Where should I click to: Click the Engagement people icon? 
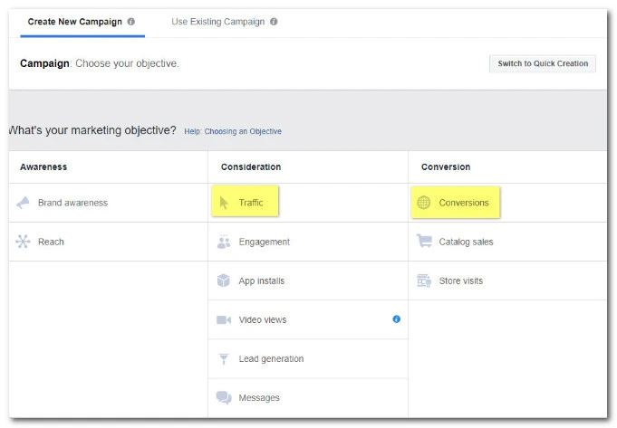(x=224, y=242)
